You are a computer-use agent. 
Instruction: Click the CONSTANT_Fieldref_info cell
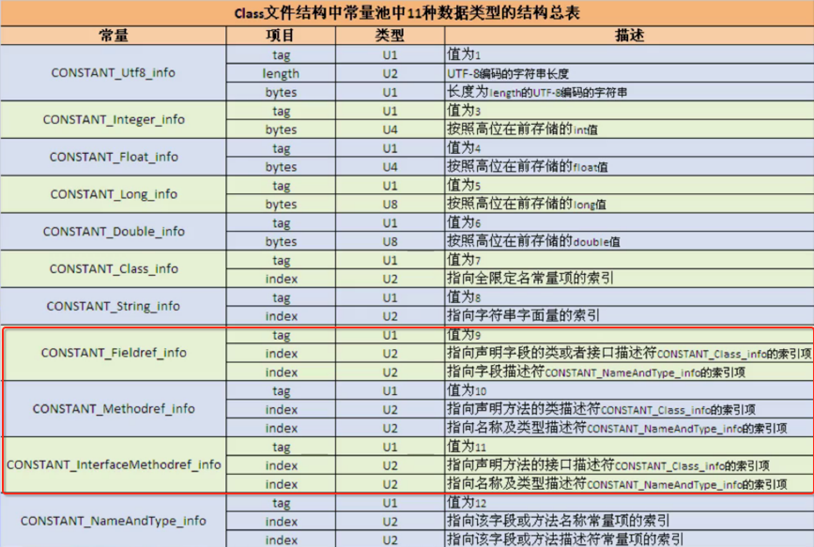point(114,353)
